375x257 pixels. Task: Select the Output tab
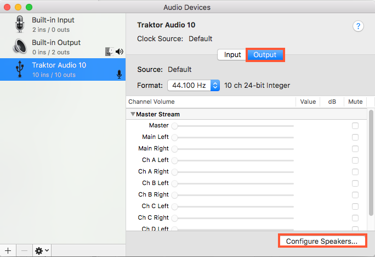tap(265, 55)
